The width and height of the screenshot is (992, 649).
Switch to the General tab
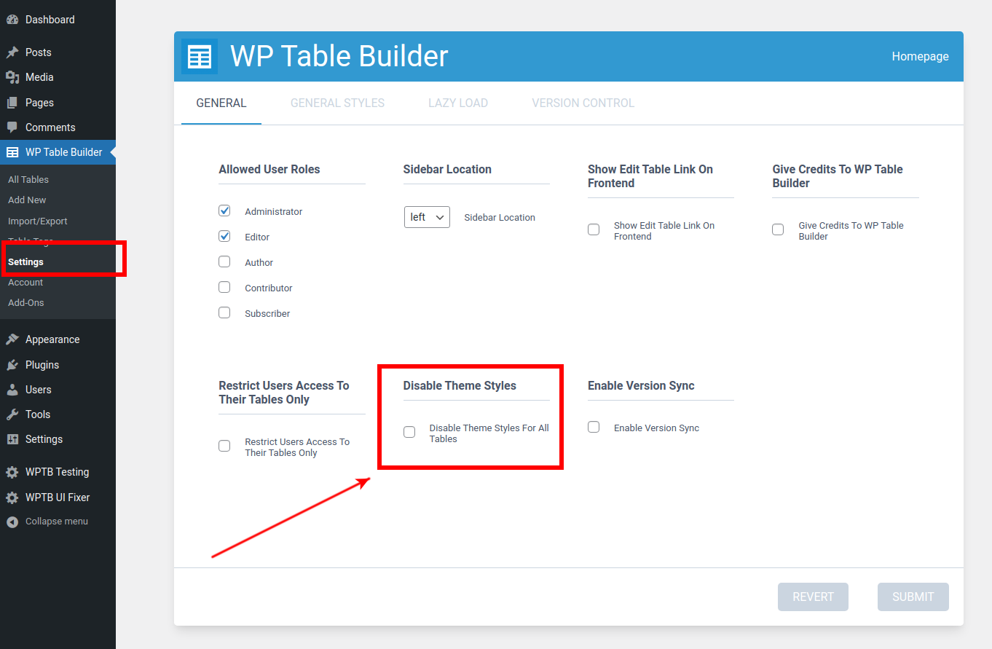(x=221, y=103)
